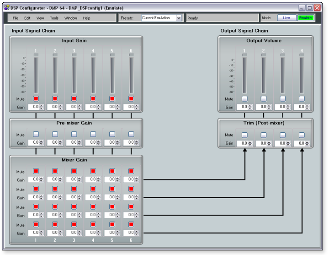Screen dimensions: 329x255
Task: Open the Presets dropdown list
Action: coord(179,18)
